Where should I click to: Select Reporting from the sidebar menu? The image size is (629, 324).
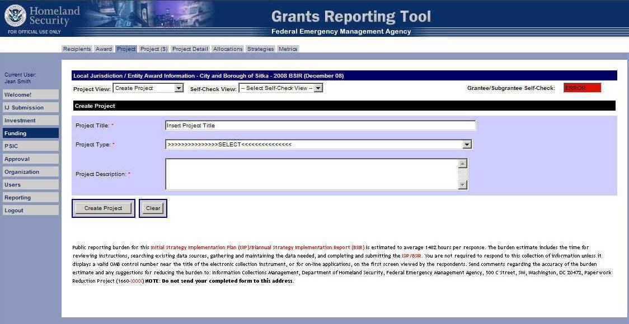tap(30, 198)
